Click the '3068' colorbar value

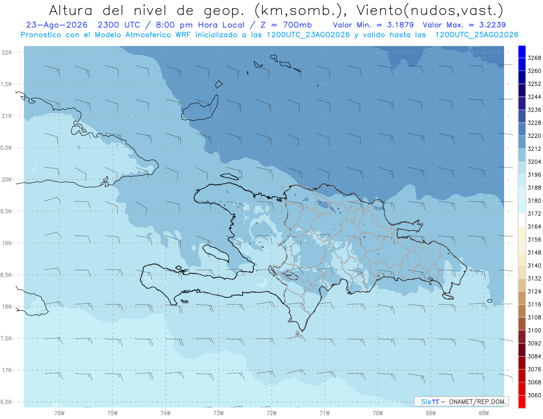pyautogui.click(x=534, y=382)
